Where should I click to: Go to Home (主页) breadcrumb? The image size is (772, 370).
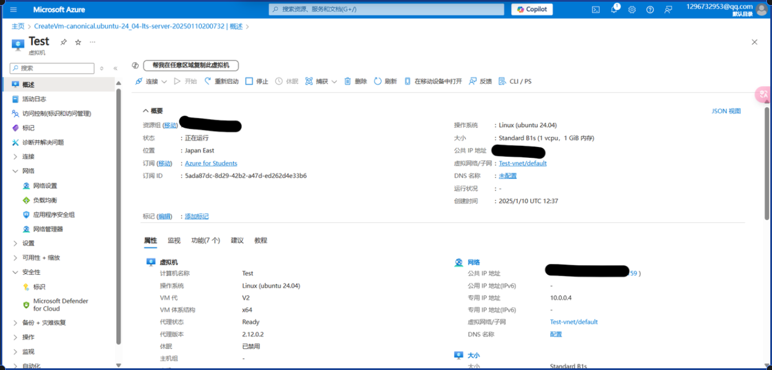[x=18, y=26]
